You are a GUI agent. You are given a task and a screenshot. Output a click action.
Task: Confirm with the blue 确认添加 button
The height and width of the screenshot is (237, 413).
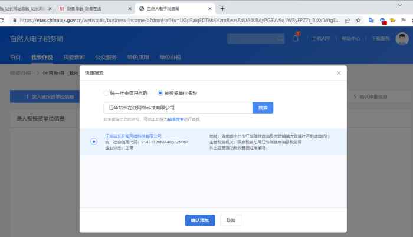200,220
